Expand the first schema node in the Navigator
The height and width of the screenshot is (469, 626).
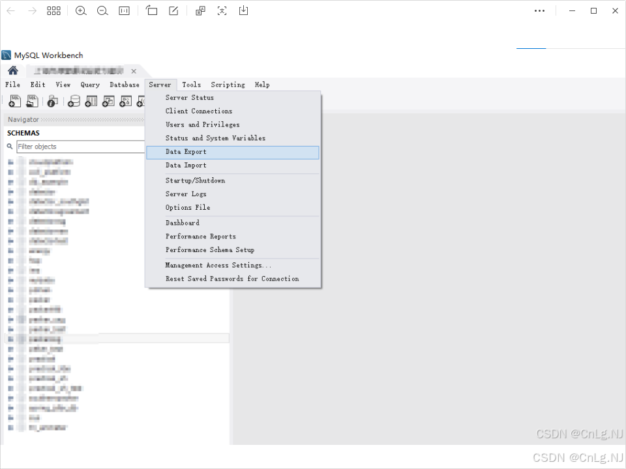pyautogui.click(x=9, y=162)
